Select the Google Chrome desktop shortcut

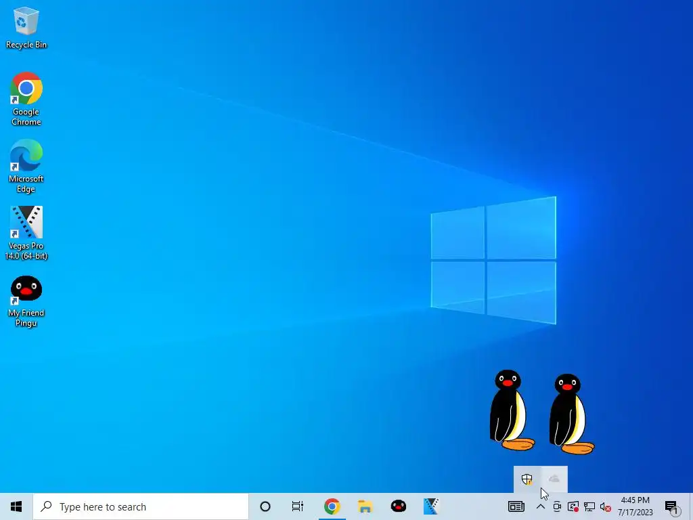point(26,99)
